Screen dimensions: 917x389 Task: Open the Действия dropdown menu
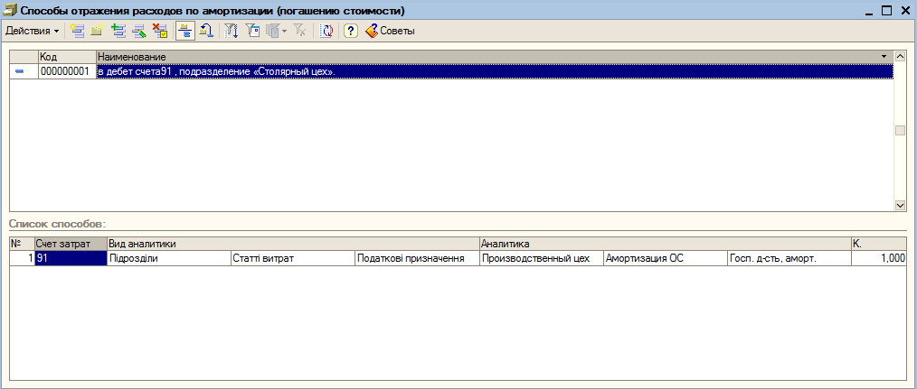pyautogui.click(x=33, y=31)
